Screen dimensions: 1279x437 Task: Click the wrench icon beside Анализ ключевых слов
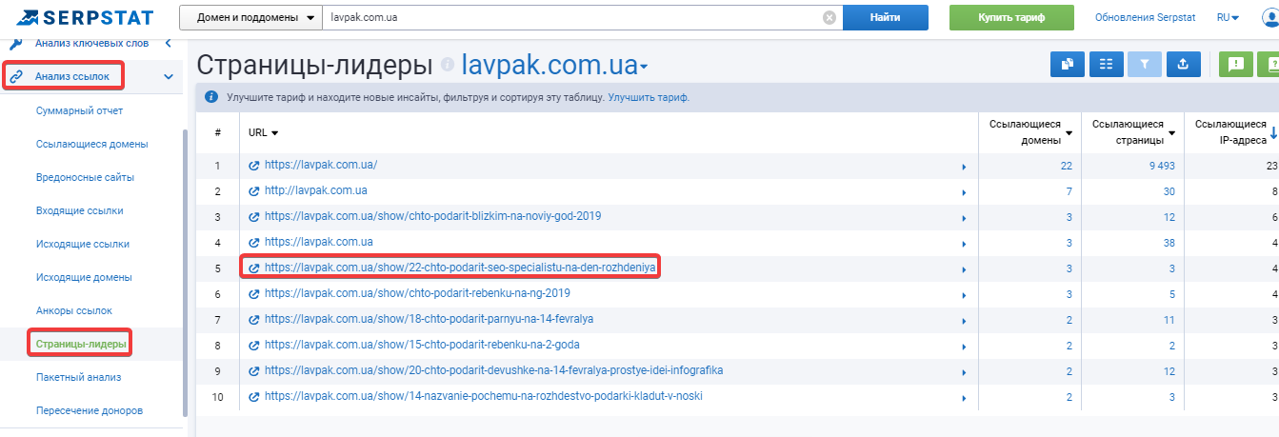coord(16,43)
